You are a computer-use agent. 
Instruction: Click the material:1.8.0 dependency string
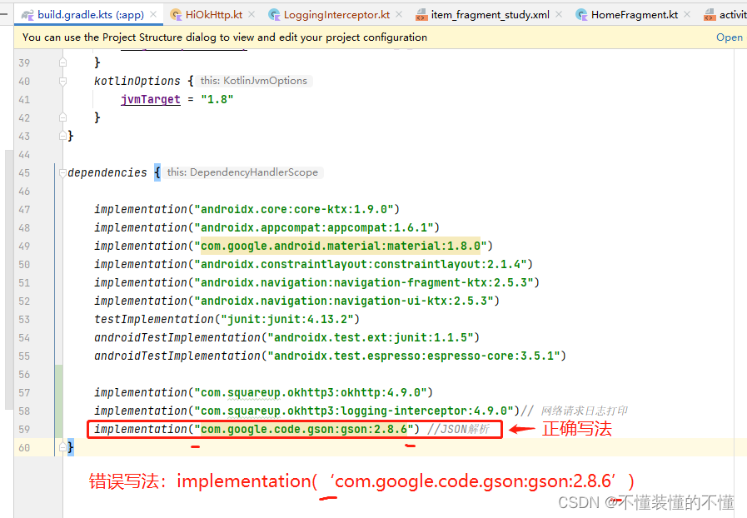click(x=341, y=246)
